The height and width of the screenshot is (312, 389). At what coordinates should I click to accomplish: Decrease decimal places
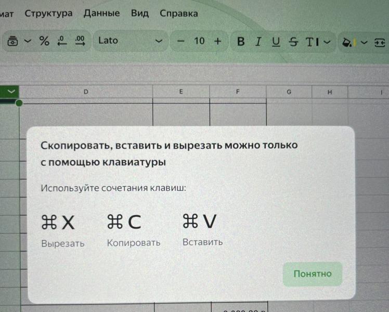coord(62,41)
